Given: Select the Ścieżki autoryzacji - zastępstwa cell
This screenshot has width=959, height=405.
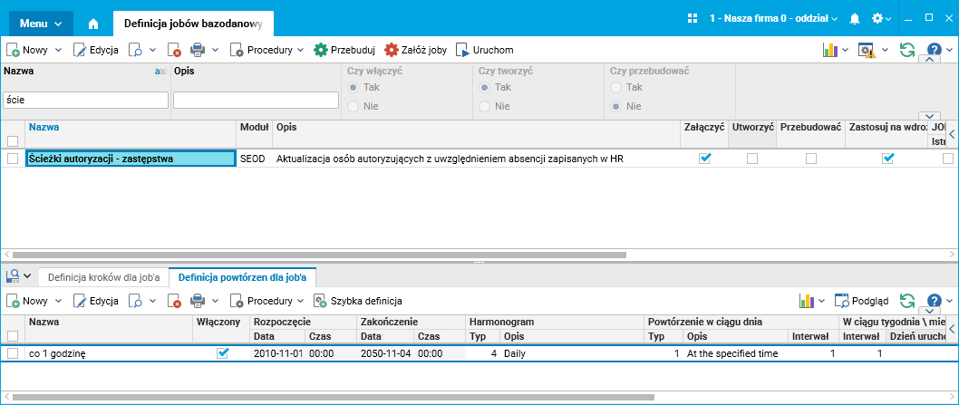Looking at the screenshot, I should tap(131, 159).
